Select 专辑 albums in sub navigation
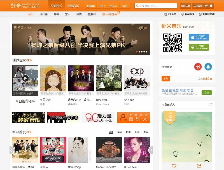 [x=56, y=14]
